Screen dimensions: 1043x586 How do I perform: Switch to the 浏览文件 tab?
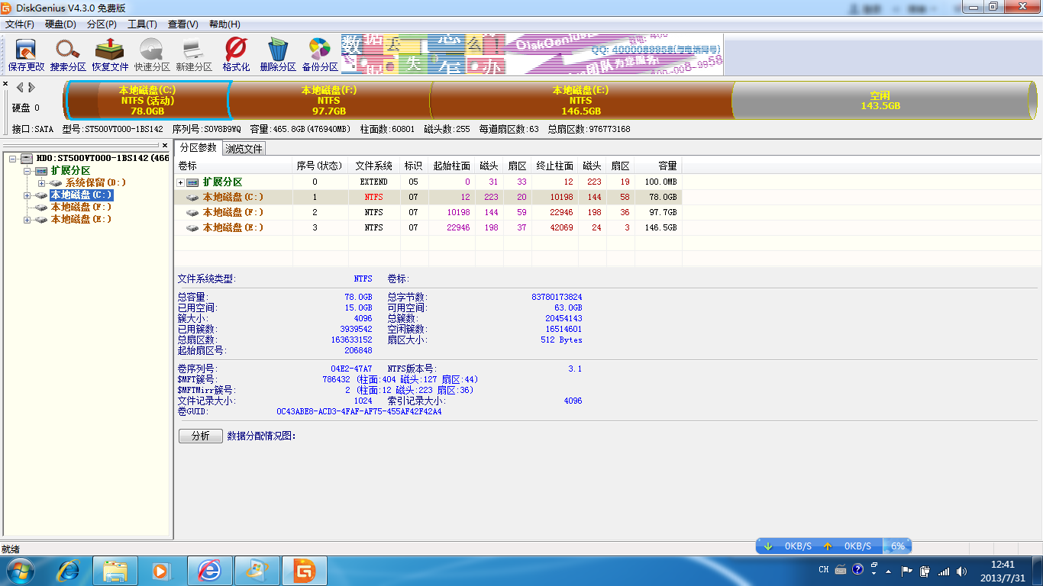[244, 149]
